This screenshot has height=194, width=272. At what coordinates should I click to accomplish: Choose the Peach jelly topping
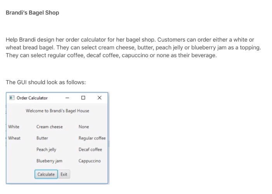coord(46,150)
